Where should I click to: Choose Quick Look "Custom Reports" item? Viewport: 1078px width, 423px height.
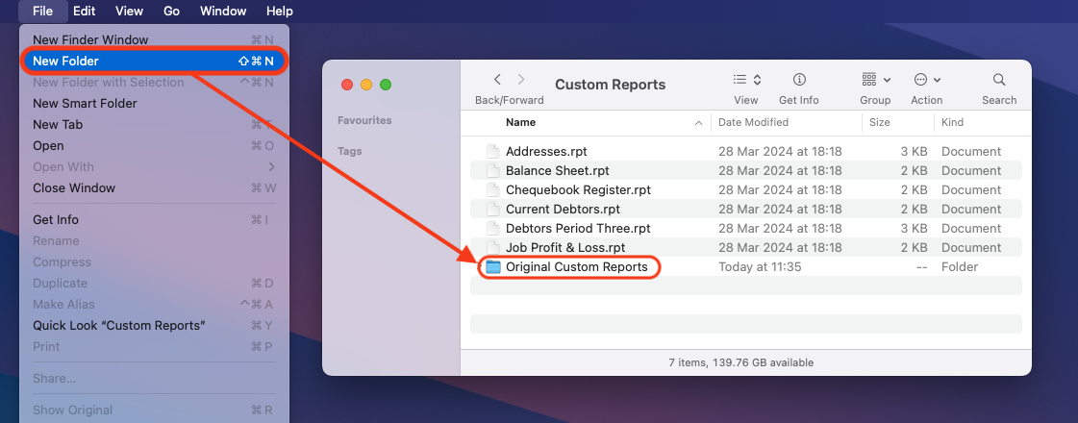tap(154, 325)
